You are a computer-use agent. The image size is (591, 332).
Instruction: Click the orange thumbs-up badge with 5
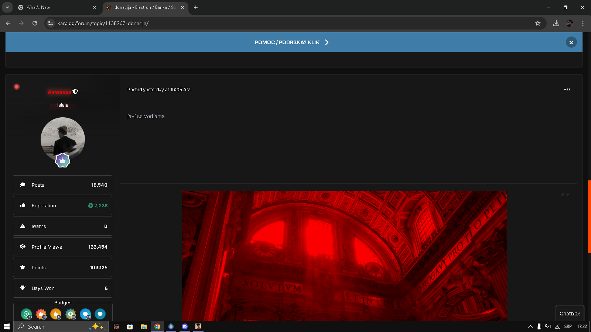click(x=56, y=314)
